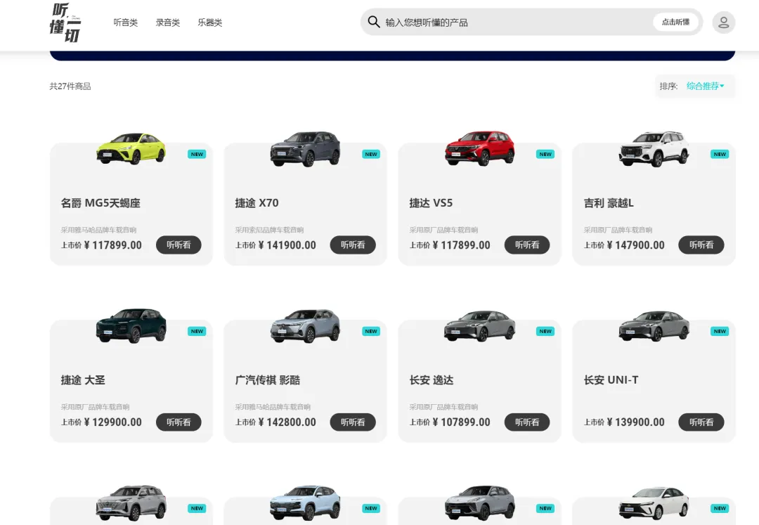Viewport: 759px width, 525px height.
Task: Click the price ¥ 142800.00
Action: [x=287, y=422]
